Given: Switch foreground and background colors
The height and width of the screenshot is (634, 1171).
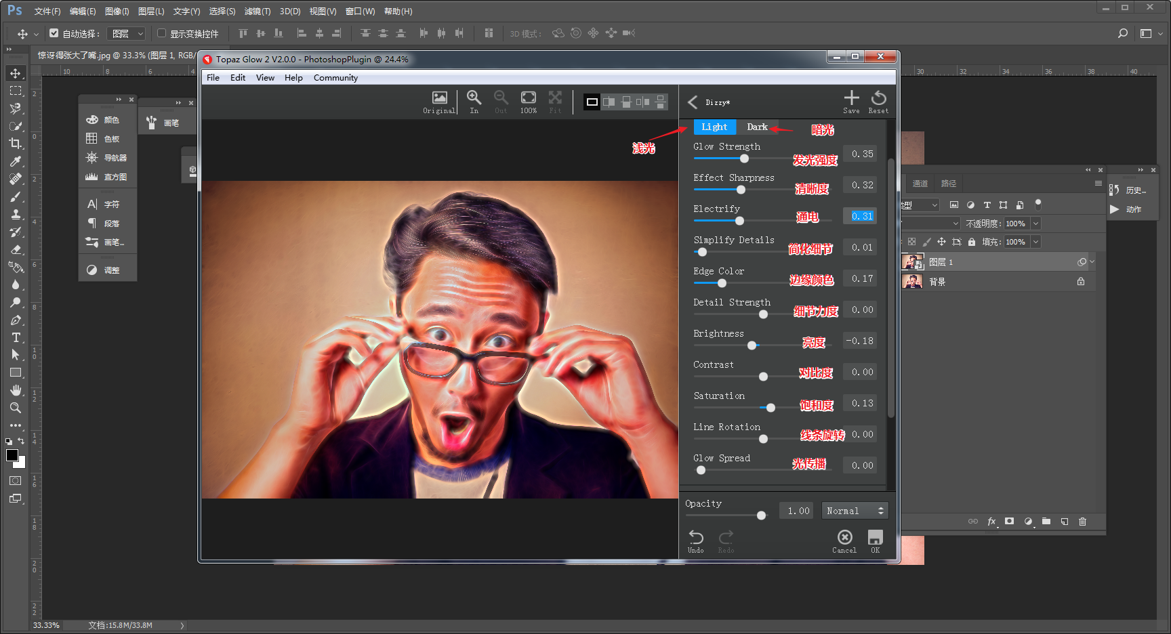Looking at the screenshot, I should coord(21,441).
